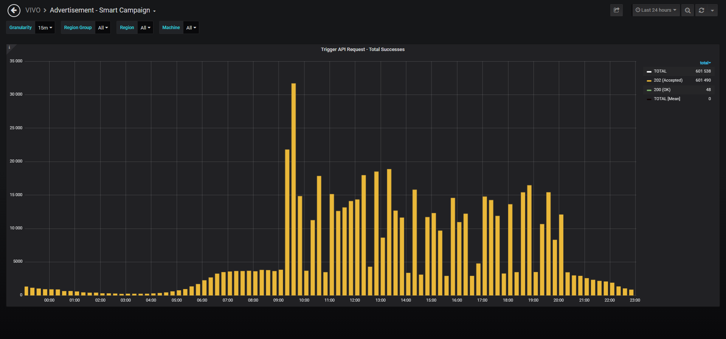The height and width of the screenshot is (339, 726).
Task: Open the share dashboard icon
Action: [x=616, y=10]
